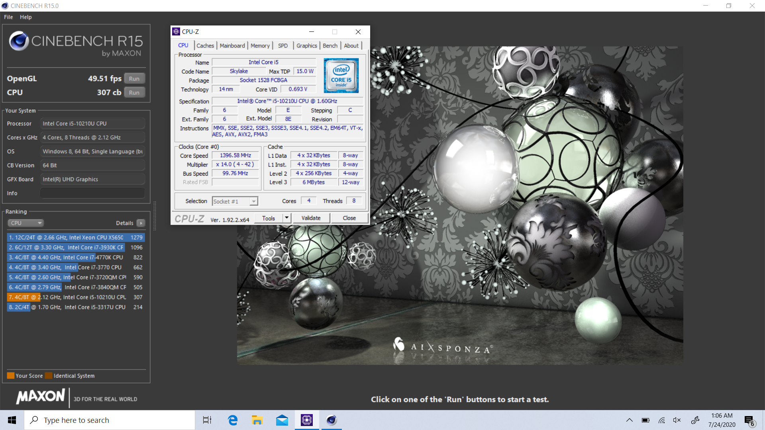765x430 pixels.
Task: Open the About tab in CPU-Z
Action: (x=351, y=46)
